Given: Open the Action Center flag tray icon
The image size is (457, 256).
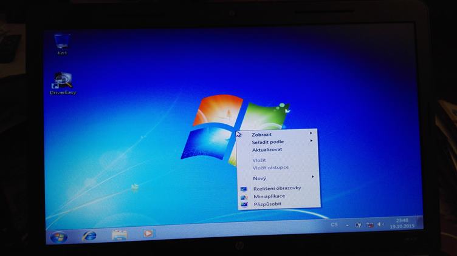Looking at the screenshot, I should point(359,224).
